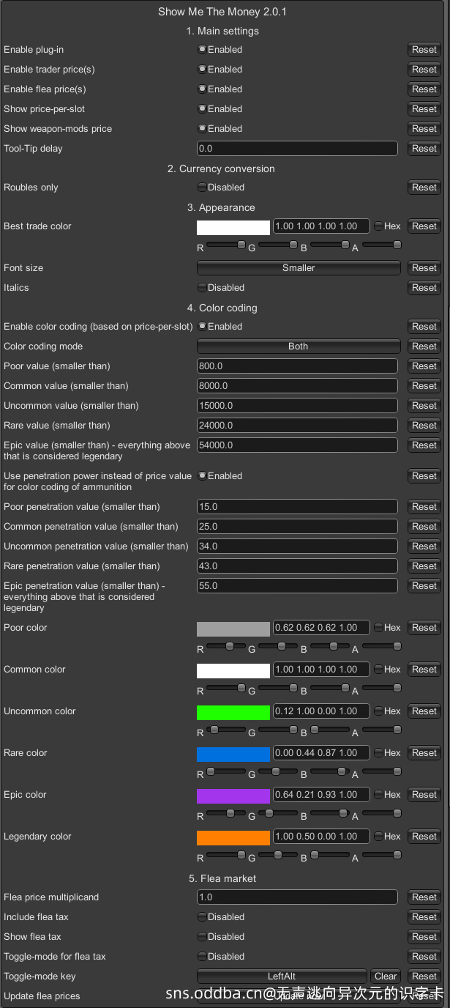Click the Uncommon color green swatch
The image size is (450, 1008).
coord(233,711)
